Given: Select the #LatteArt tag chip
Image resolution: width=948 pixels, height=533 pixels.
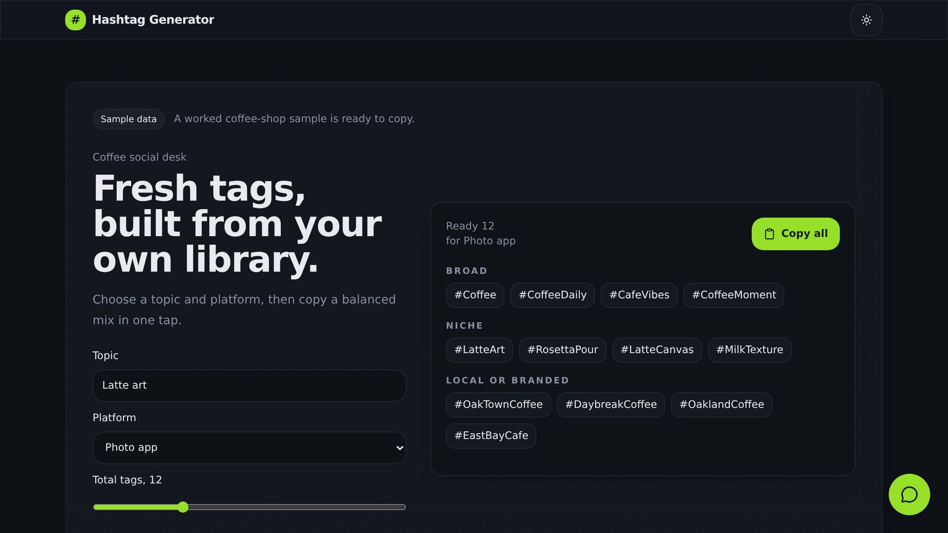Looking at the screenshot, I should (x=480, y=350).
